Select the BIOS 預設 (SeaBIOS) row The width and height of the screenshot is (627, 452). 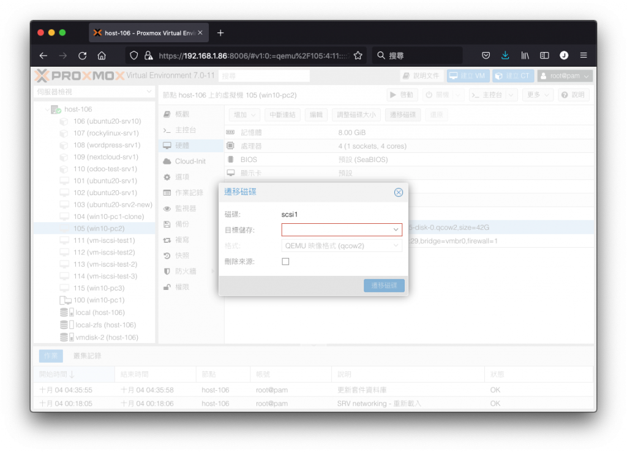tap(408, 160)
